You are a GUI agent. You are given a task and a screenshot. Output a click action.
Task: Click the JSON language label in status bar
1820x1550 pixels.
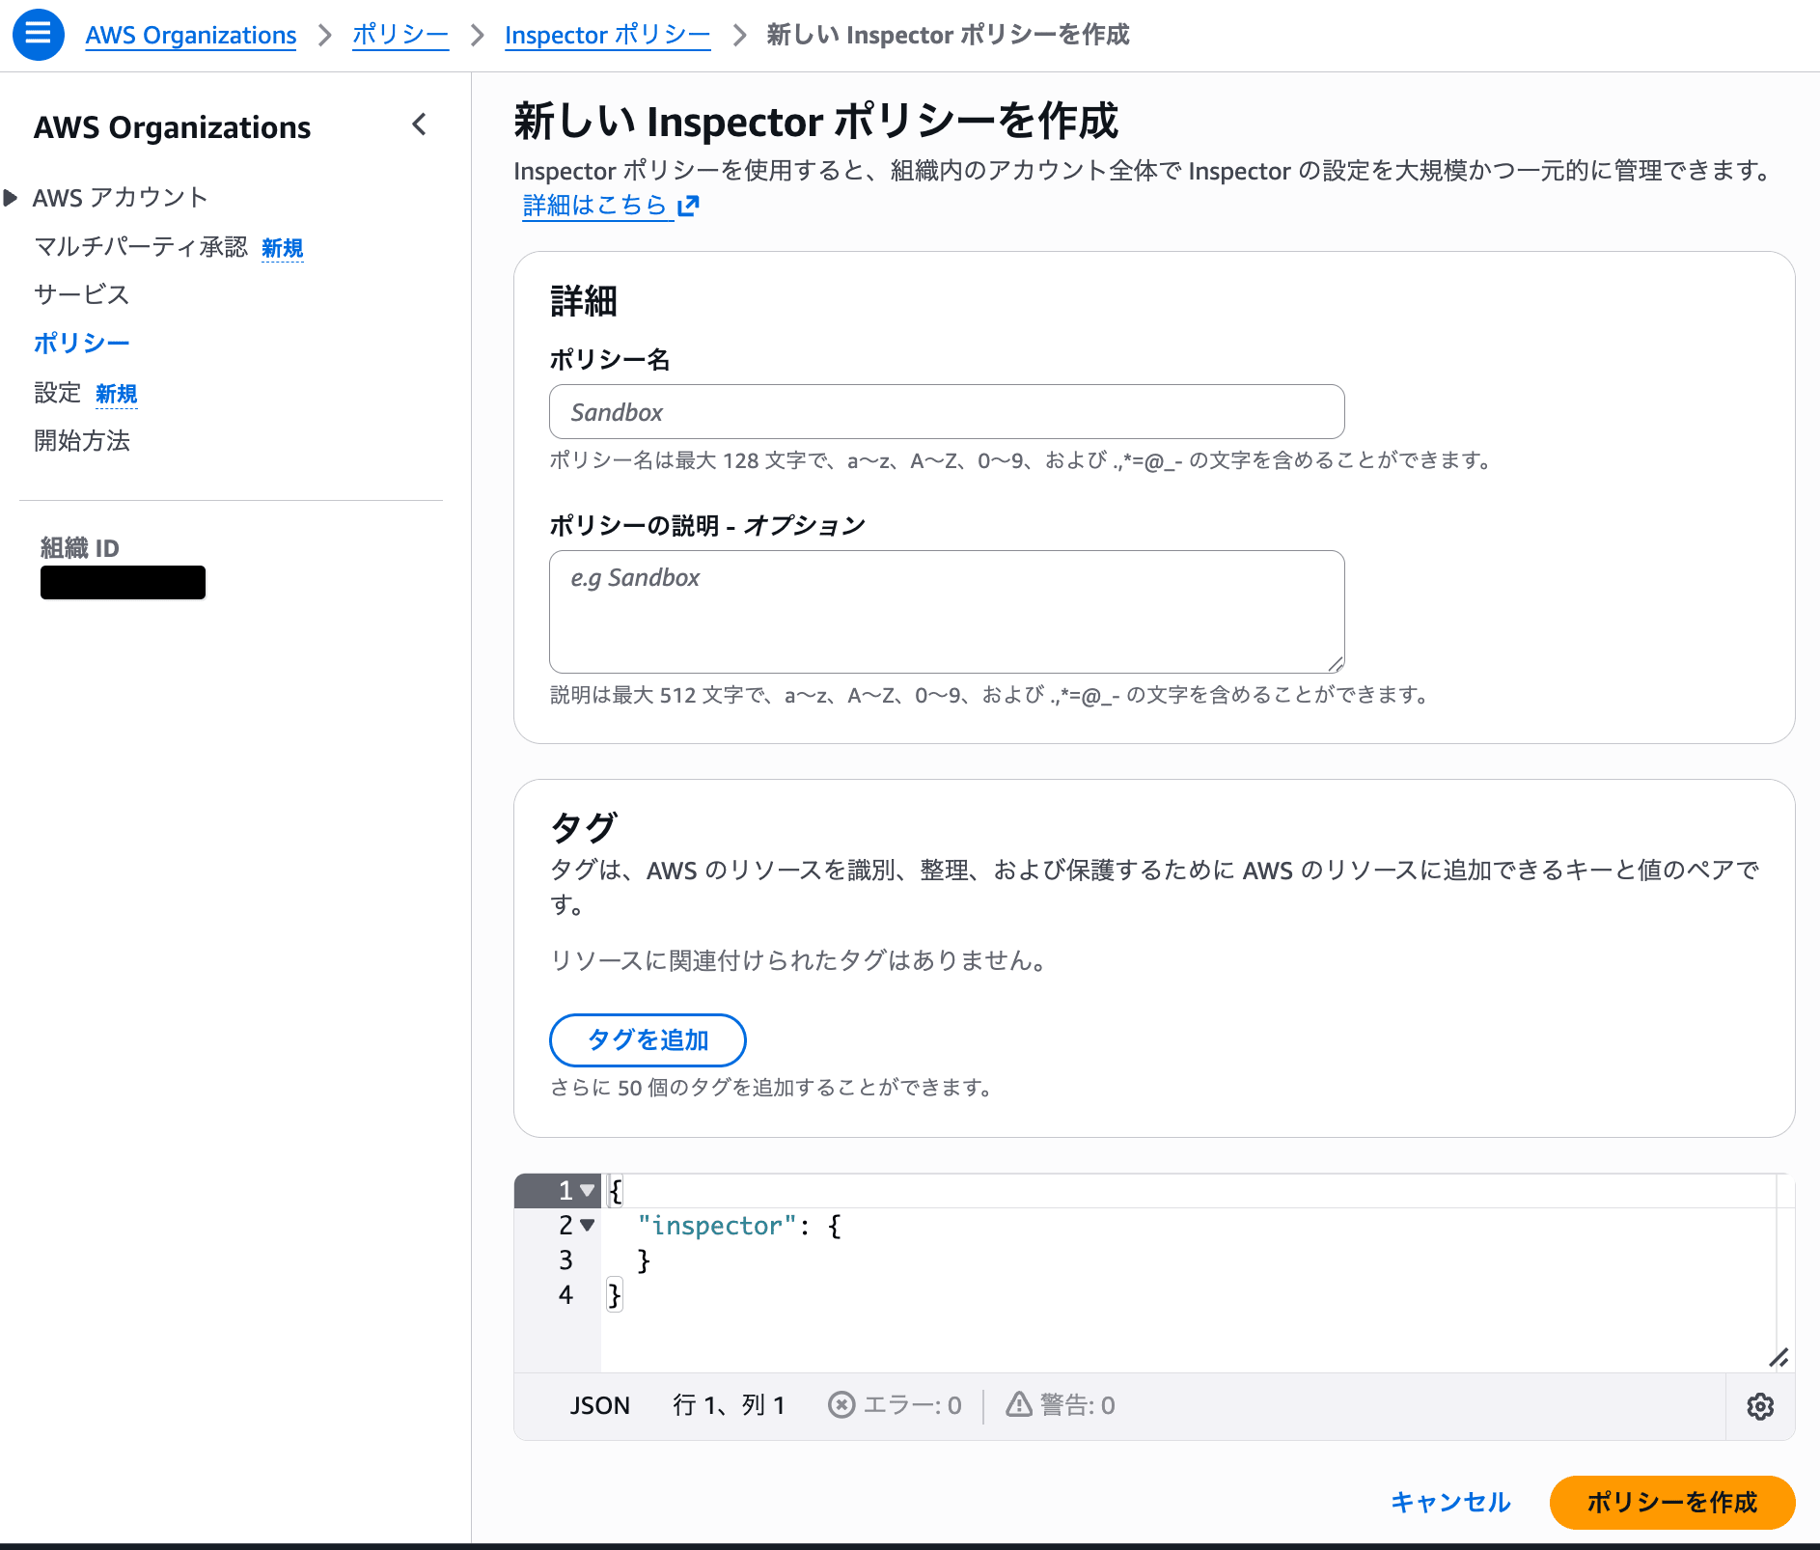(x=599, y=1405)
